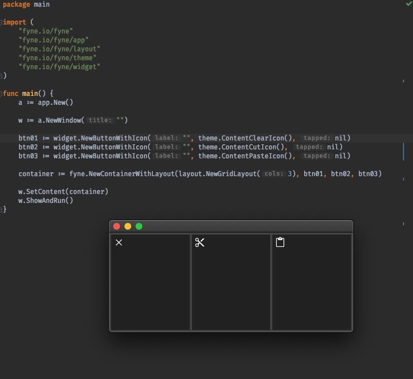Close the Fyne window with red button
Image resolution: width=413 pixels, height=379 pixels.
(x=117, y=226)
